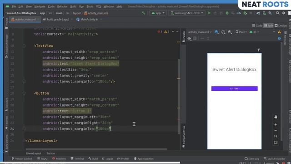291x164 pixels.
Task: Click the orientation rotate icon in design toolbar
Action: coord(223,32)
